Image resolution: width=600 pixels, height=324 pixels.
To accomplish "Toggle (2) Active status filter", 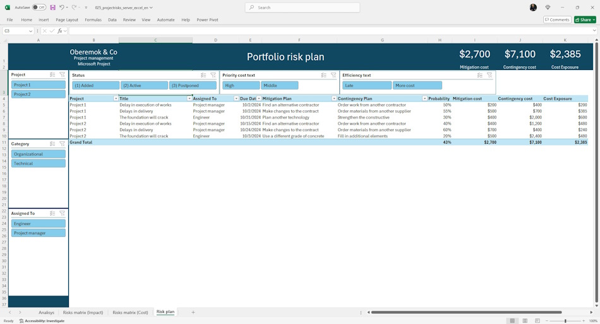I will coord(144,86).
